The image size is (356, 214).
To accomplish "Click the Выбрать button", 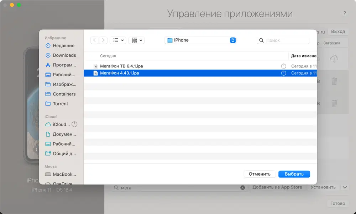I will 294,174.
